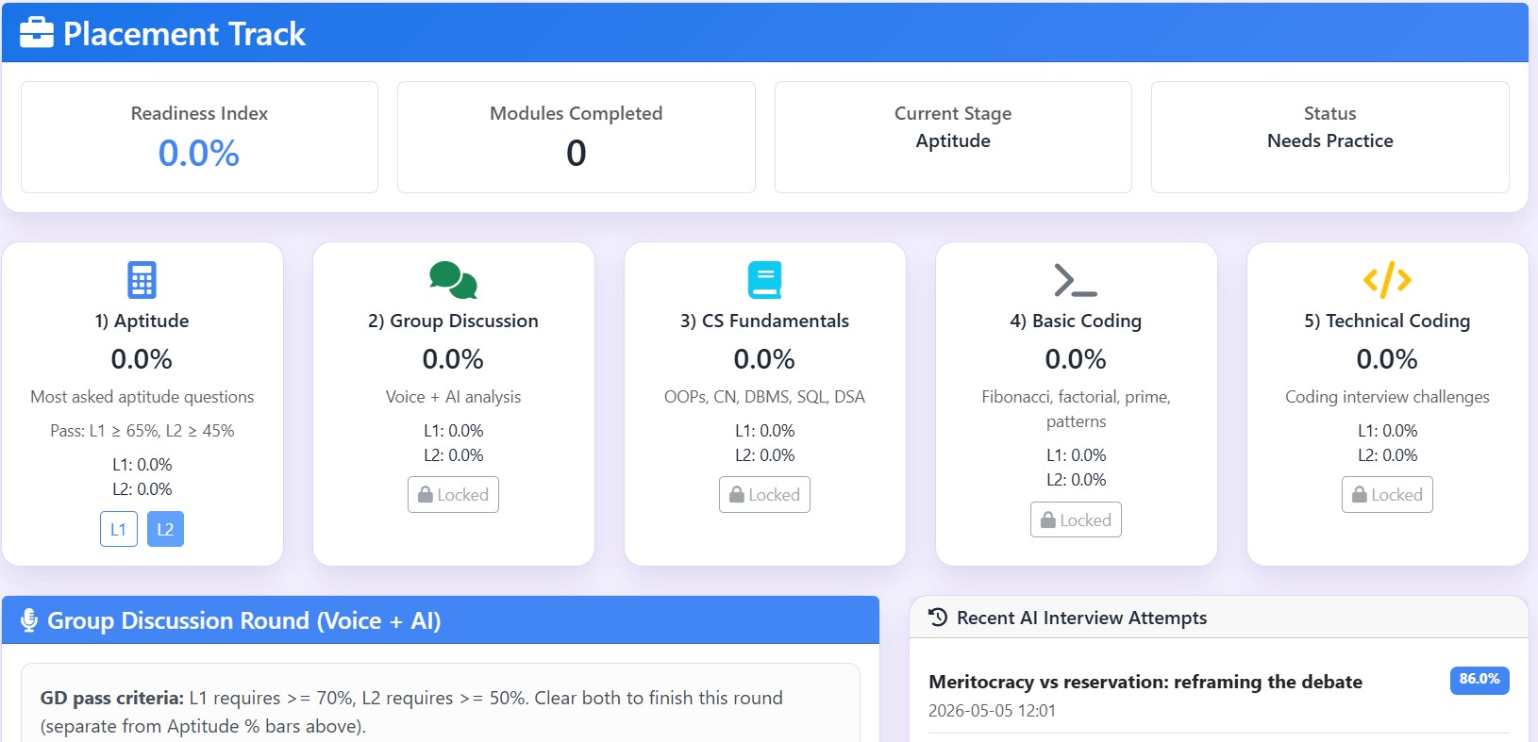Click the lock icon in Technical Coding's Locked button
Screen dimensions: 1538x742
(1360, 495)
